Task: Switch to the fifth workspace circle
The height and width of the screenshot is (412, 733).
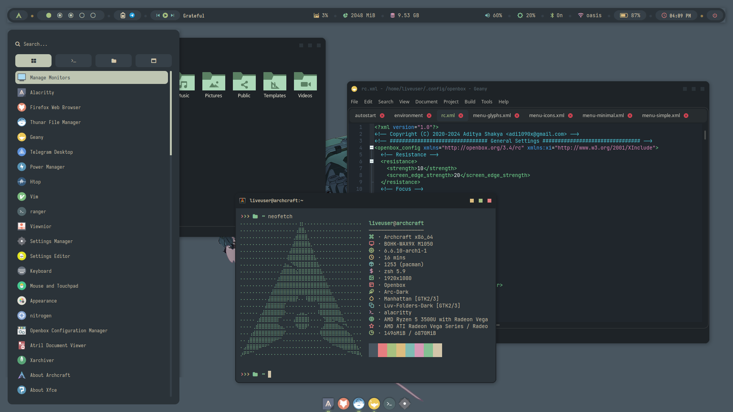Action: 93,16
